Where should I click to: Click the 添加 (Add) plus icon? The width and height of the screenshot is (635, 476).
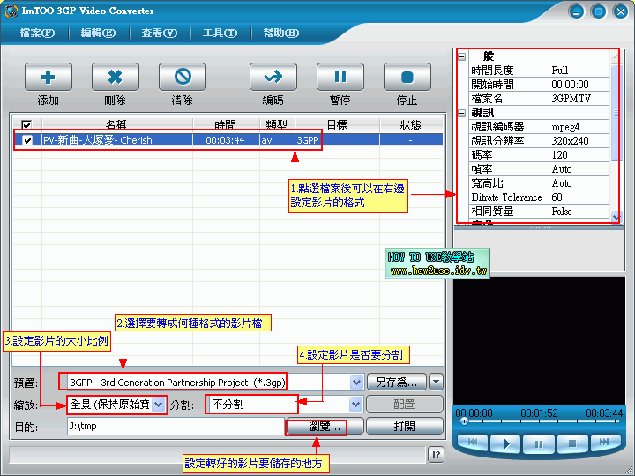click(49, 77)
